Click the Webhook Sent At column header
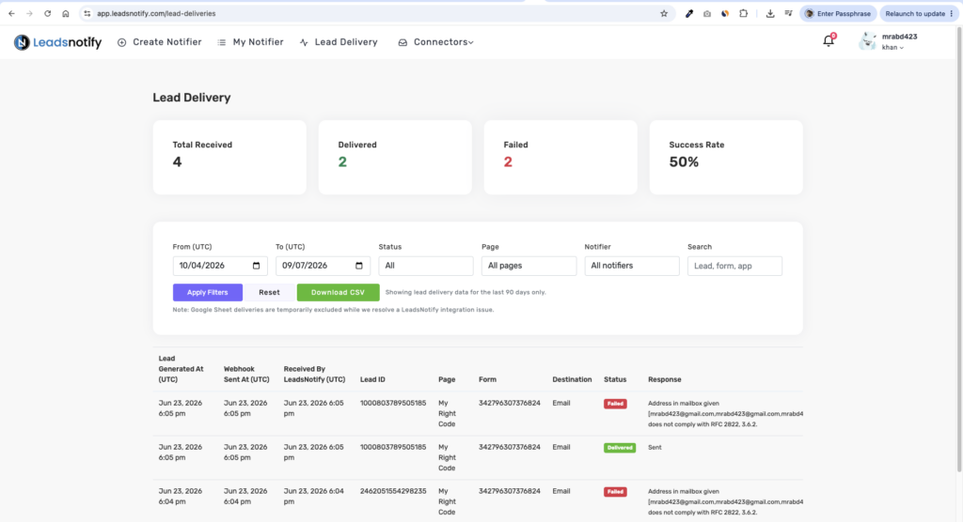The image size is (963, 522). pos(246,375)
